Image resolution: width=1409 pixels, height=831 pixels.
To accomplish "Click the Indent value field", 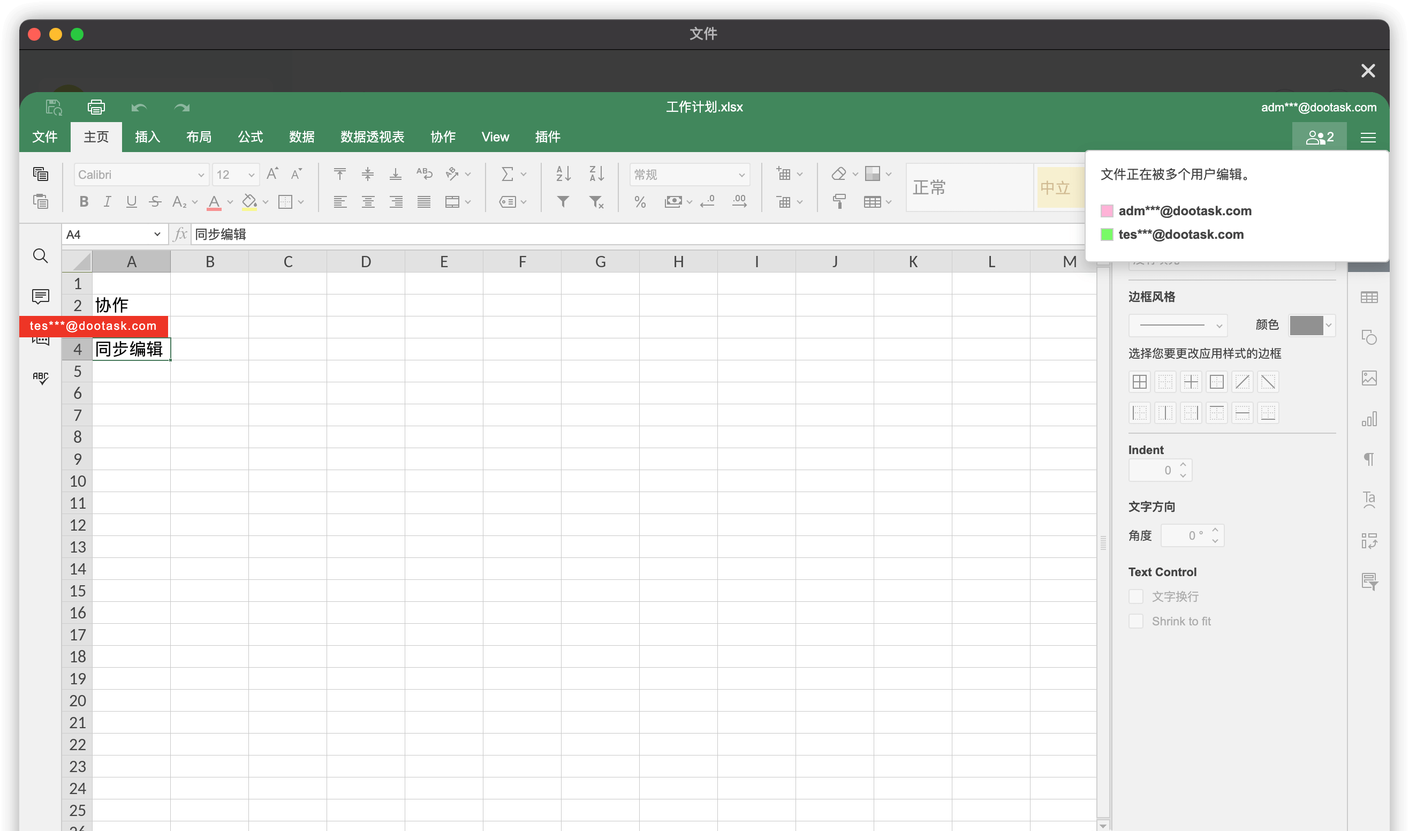I will (1160, 470).
